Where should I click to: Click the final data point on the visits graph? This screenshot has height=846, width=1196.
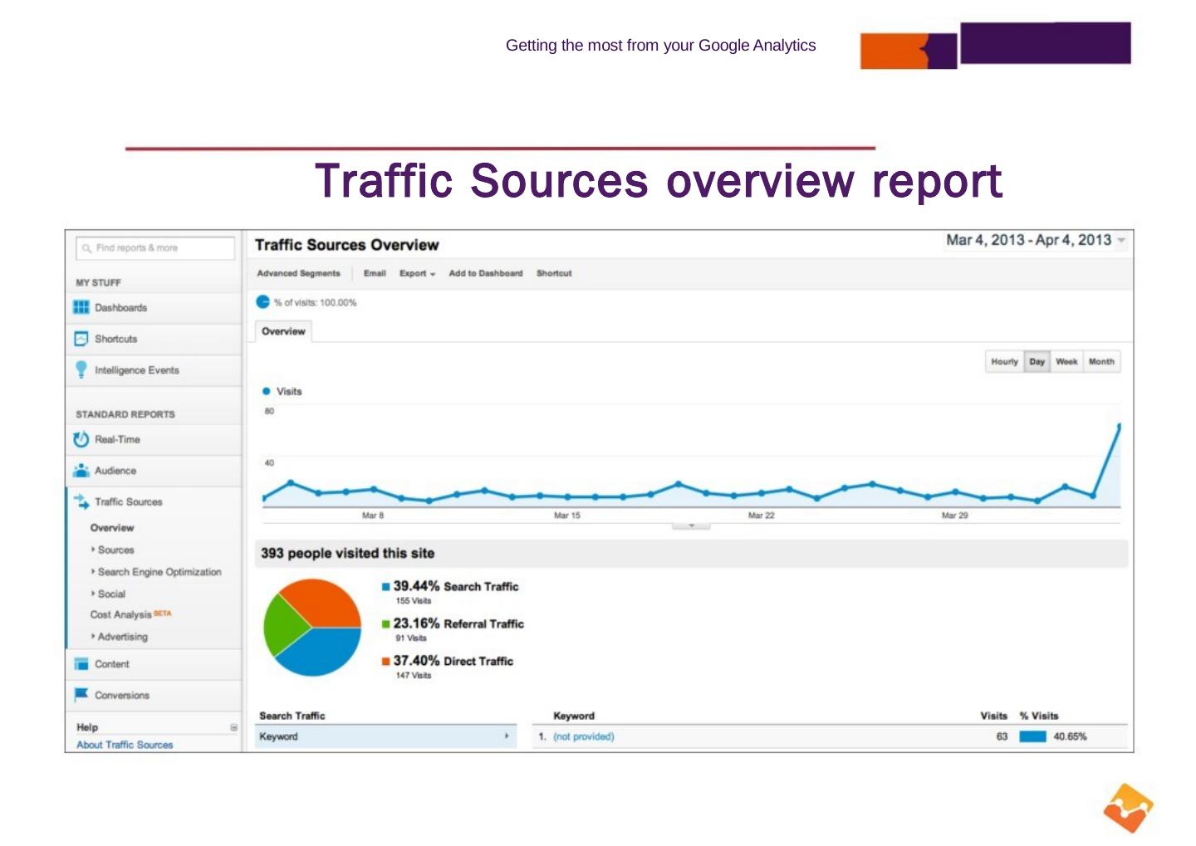[x=1119, y=426]
